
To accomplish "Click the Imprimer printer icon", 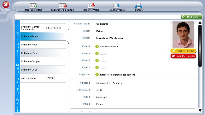I will pos(138,6).
